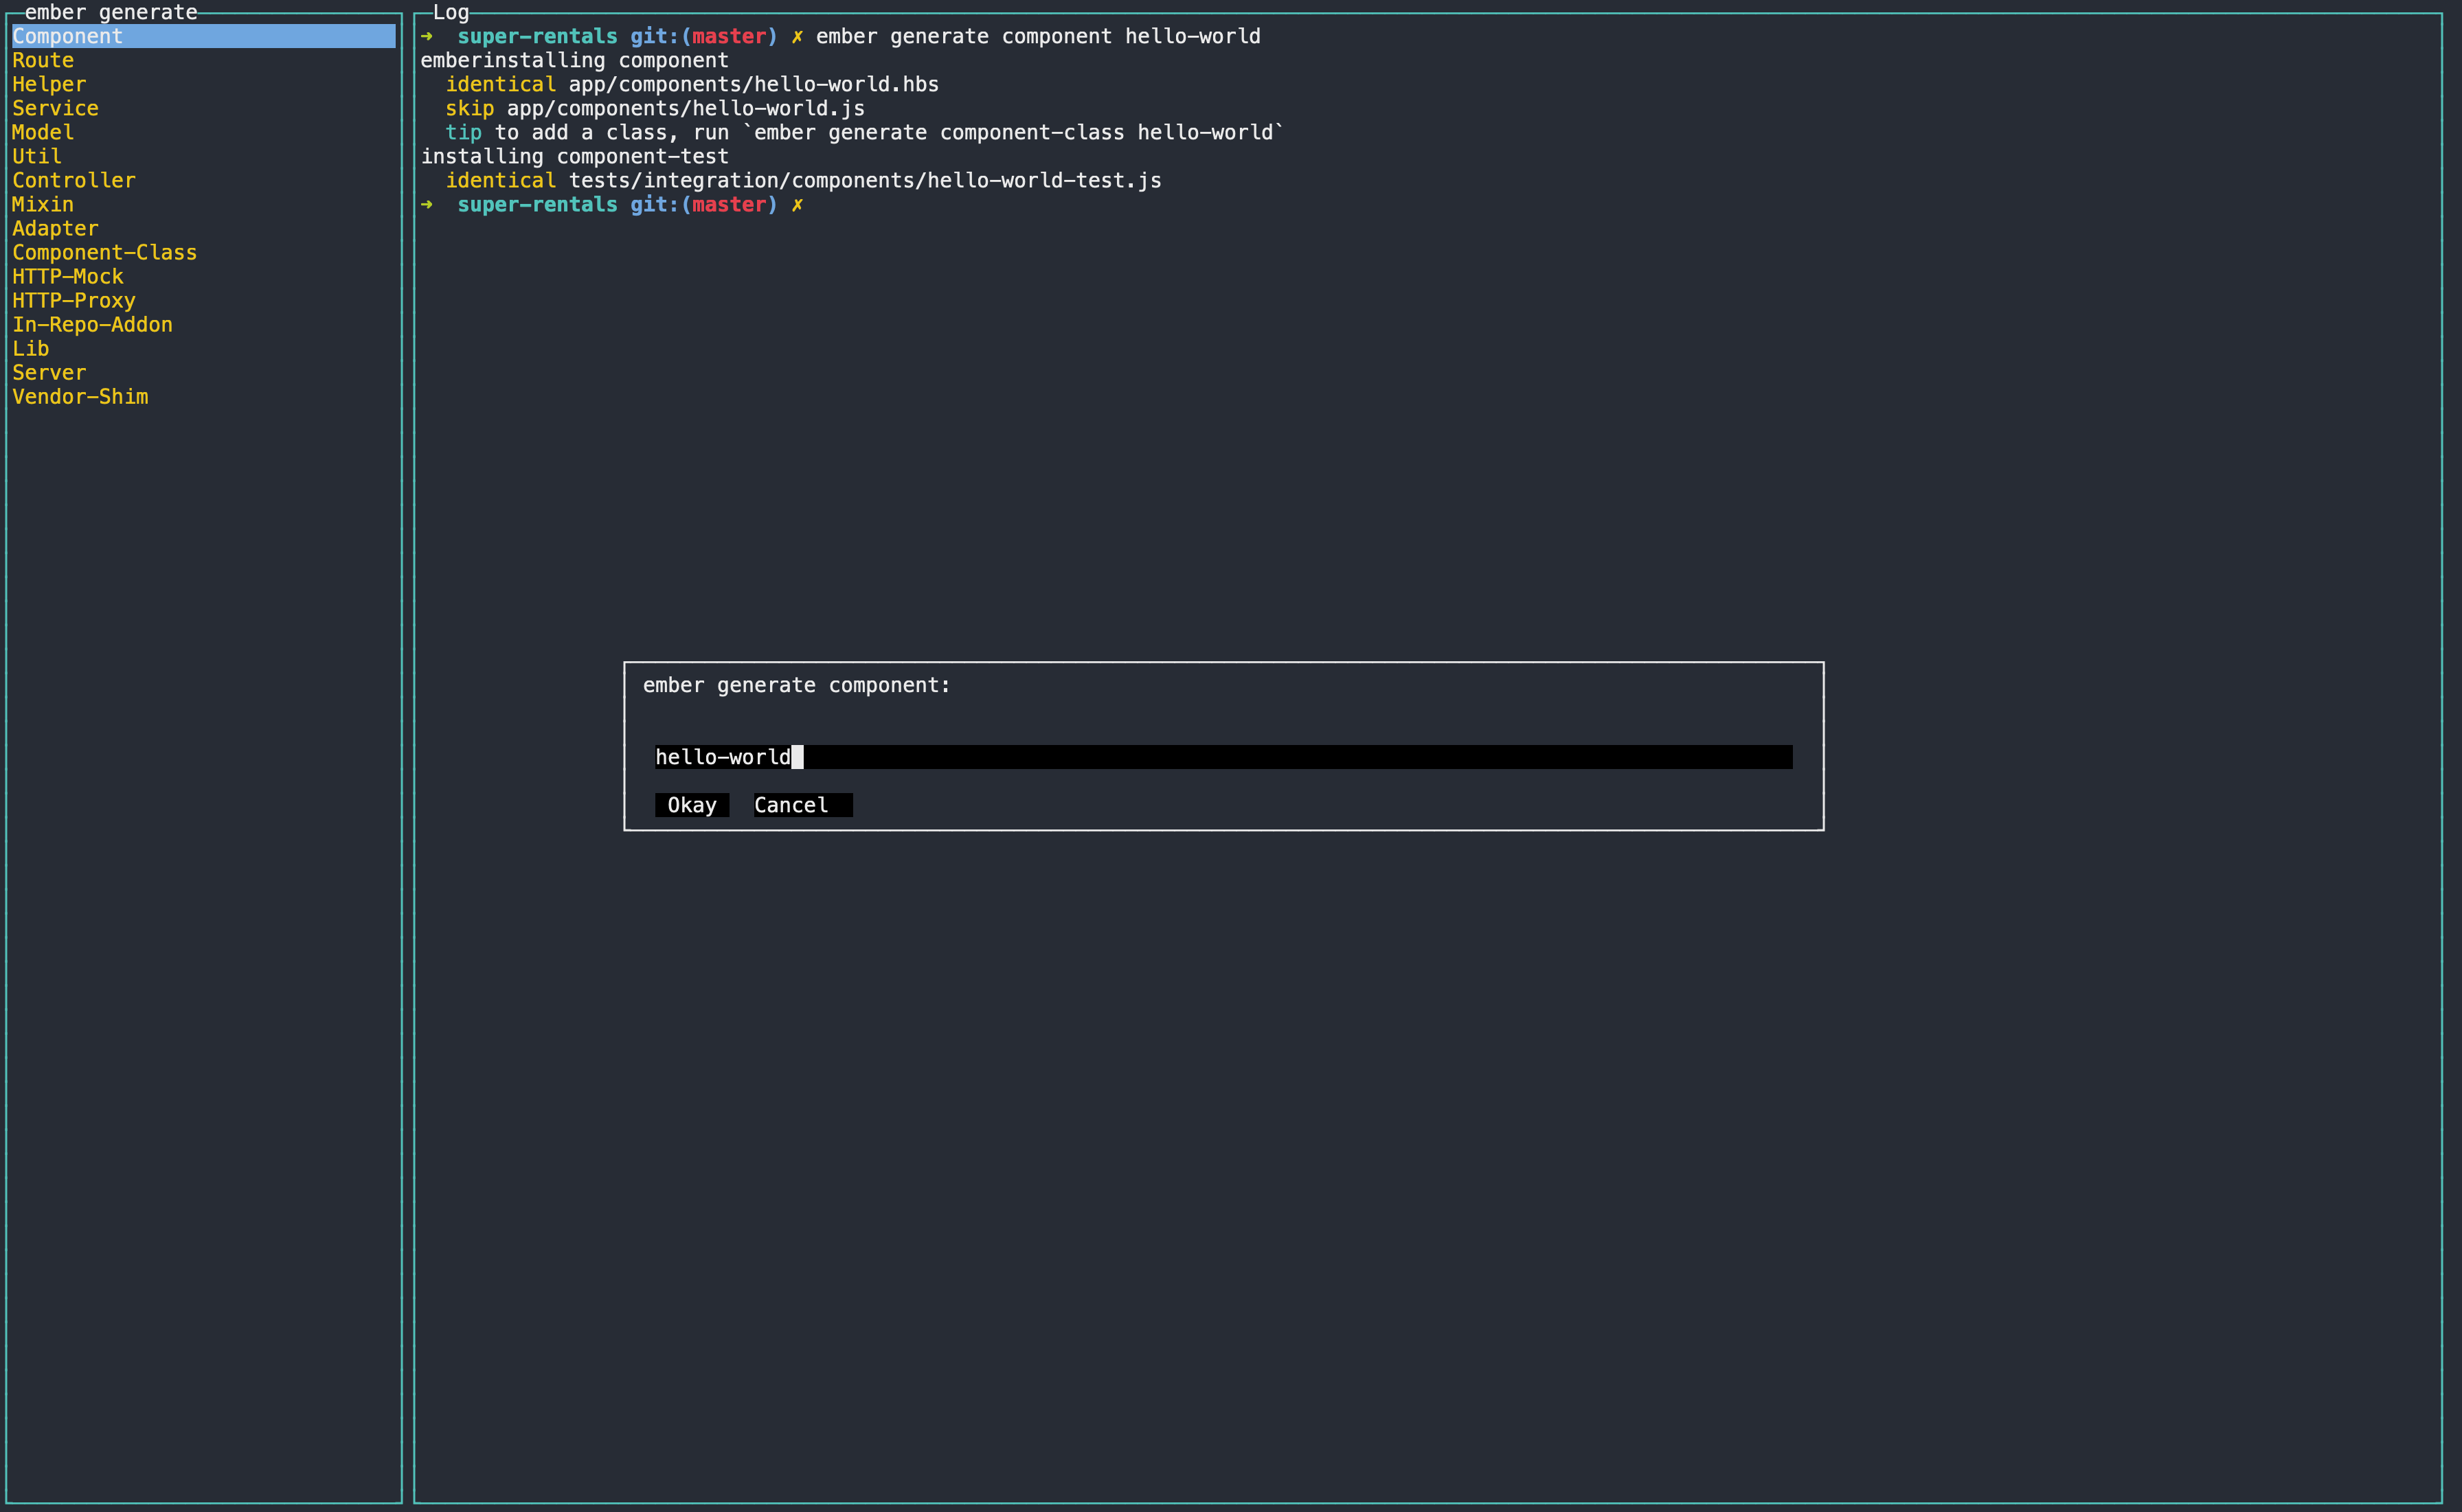
Task: Click the In-Repo-Addon item
Action: tap(92, 324)
